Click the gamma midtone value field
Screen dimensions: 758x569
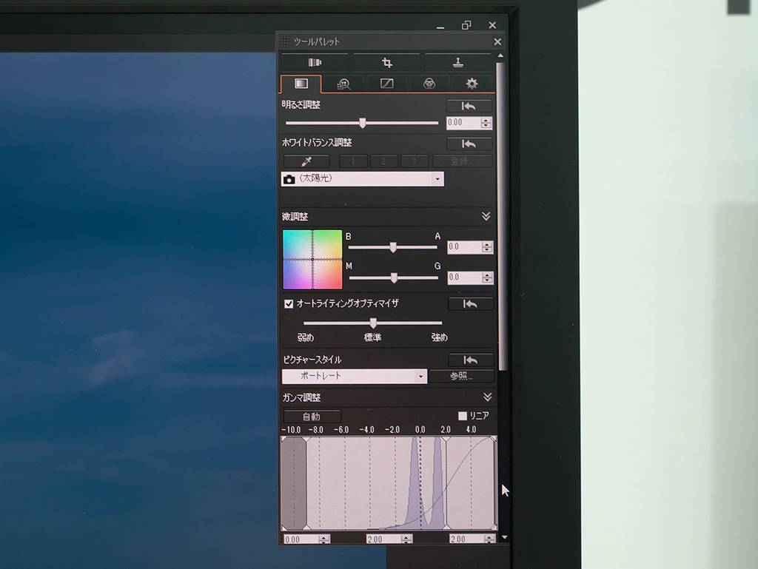coord(384,539)
